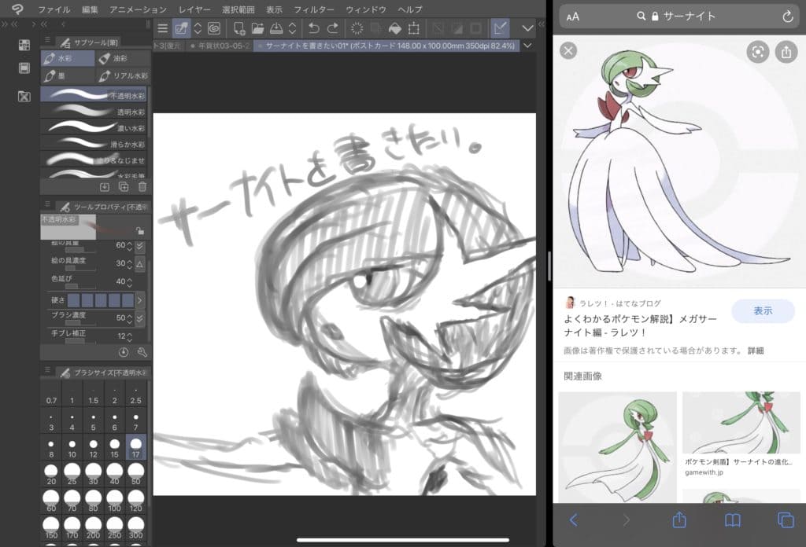This screenshot has width=806, height=547.
Task: Duplicate the selected sub tool
Action: coord(124,187)
